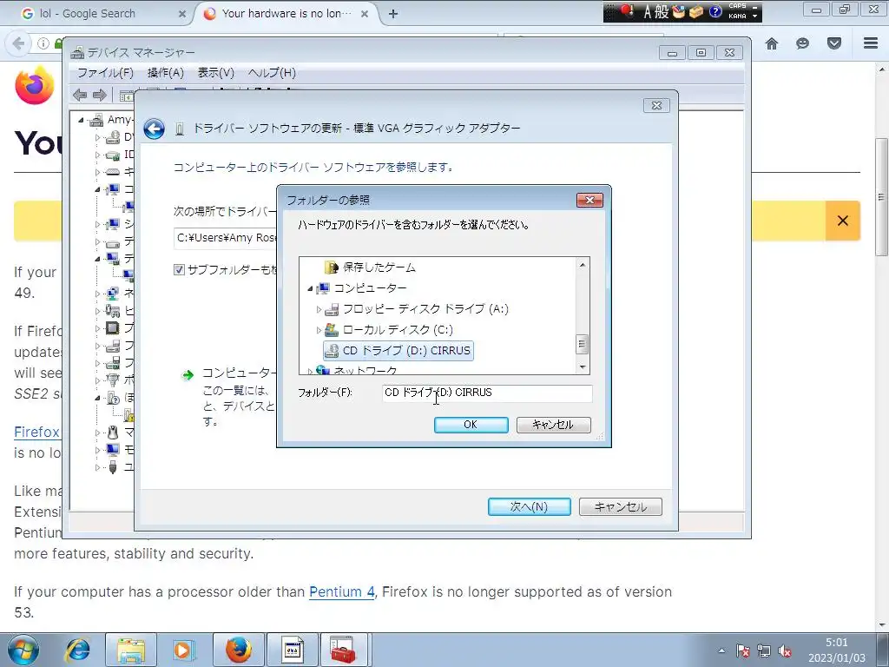
Task: Click Device Manager toolbar back arrow
Action: point(80,95)
